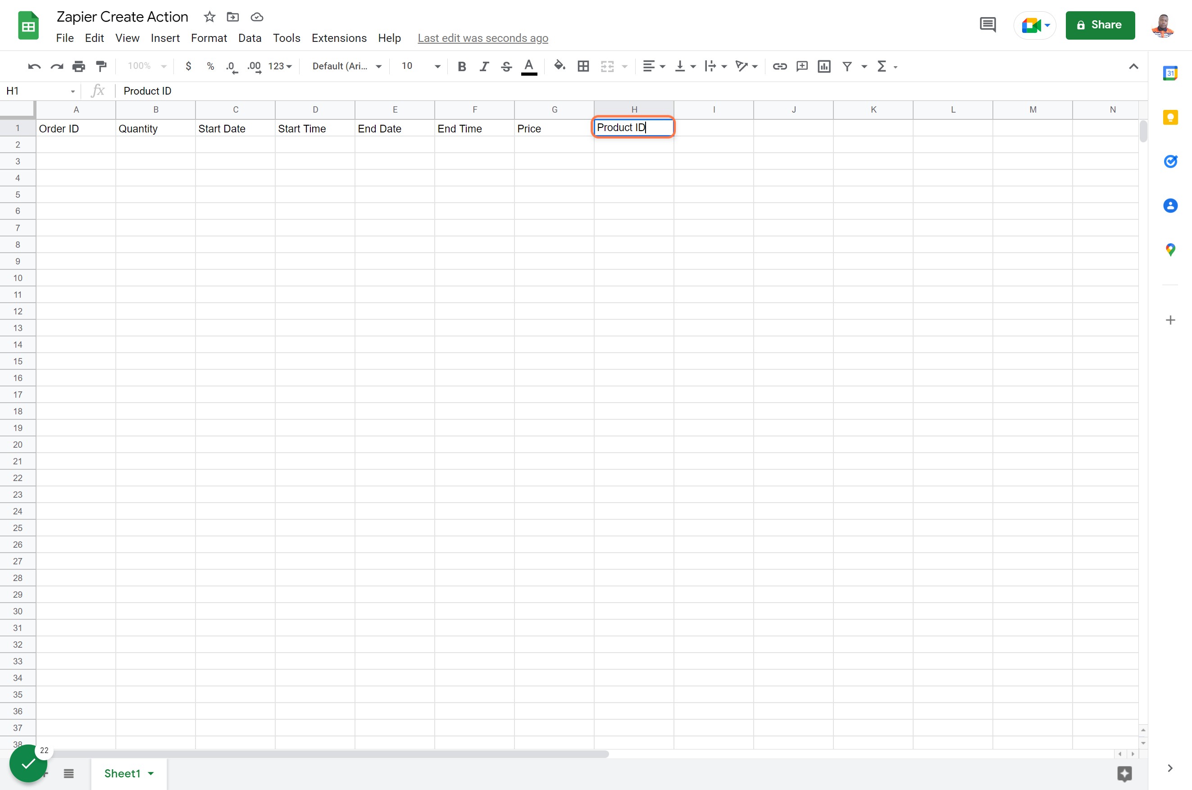Open the Borders tool
This screenshot has width=1192, height=790.
(583, 67)
